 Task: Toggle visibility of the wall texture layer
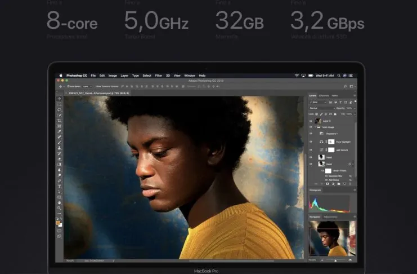point(311,149)
